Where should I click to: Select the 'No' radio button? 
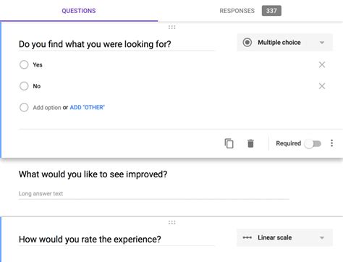(24, 86)
